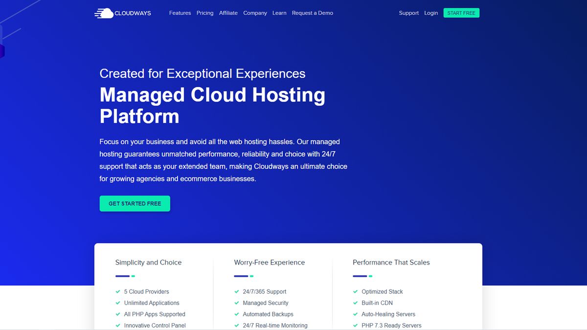Click the Cloudways cloud logo

tap(104, 12)
